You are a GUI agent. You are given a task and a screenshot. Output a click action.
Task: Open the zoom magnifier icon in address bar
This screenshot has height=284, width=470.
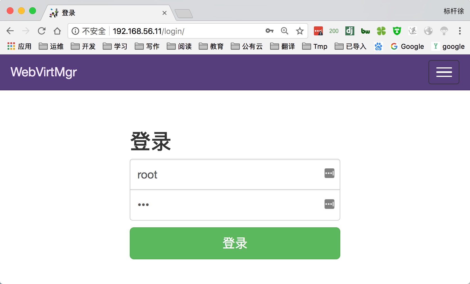tap(285, 31)
